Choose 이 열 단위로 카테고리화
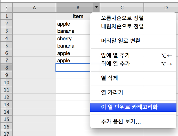 [x=133, y=107]
